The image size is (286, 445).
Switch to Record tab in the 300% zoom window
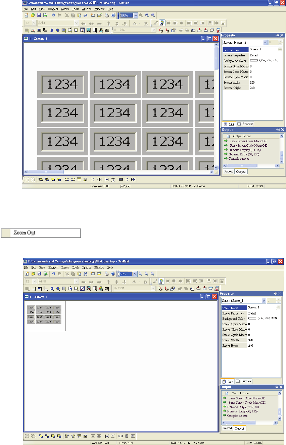coord(229,171)
